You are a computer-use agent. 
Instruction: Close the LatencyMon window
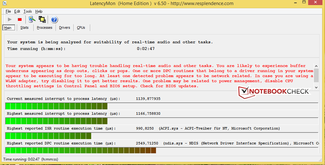(x=316, y=2)
